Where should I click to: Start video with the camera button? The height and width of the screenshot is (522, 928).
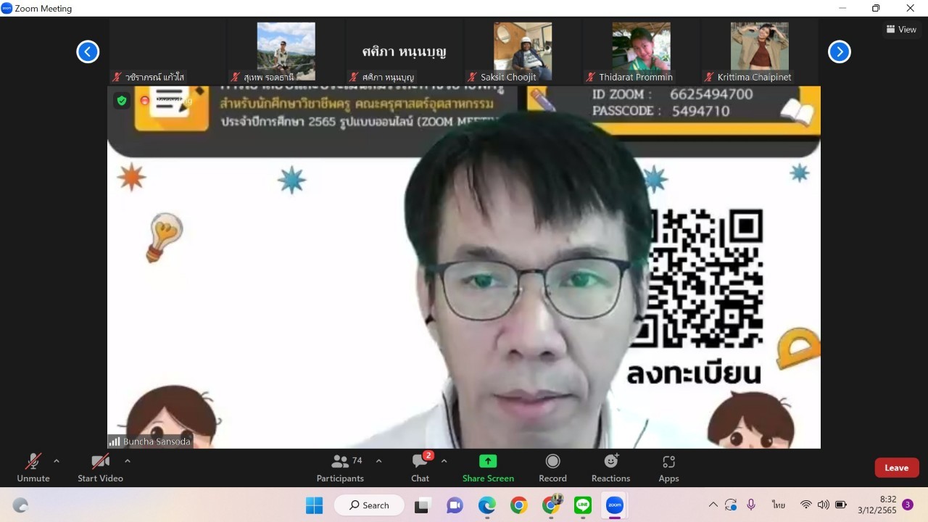pyautogui.click(x=100, y=468)
